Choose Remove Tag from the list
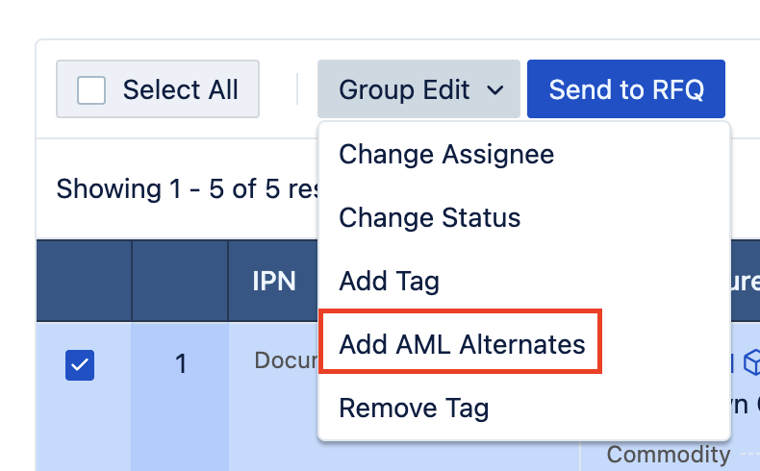The height and width of the screenshot is (471, 760). coord(414,408)
